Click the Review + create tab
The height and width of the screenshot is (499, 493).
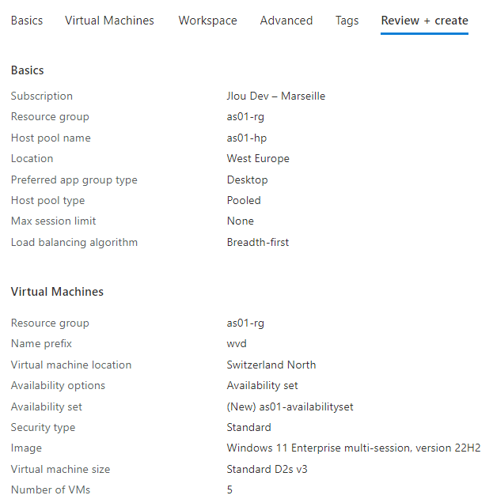click(424, 21)
